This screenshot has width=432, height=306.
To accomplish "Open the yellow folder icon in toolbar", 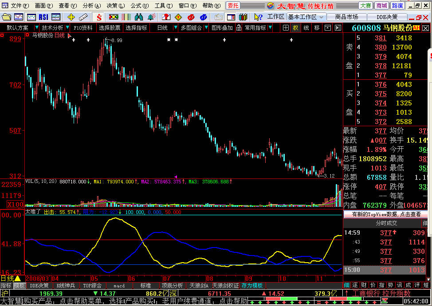I will (6, 17).
